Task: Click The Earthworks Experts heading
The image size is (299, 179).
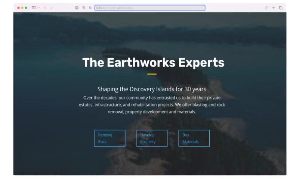Action: tap(153, 62)
